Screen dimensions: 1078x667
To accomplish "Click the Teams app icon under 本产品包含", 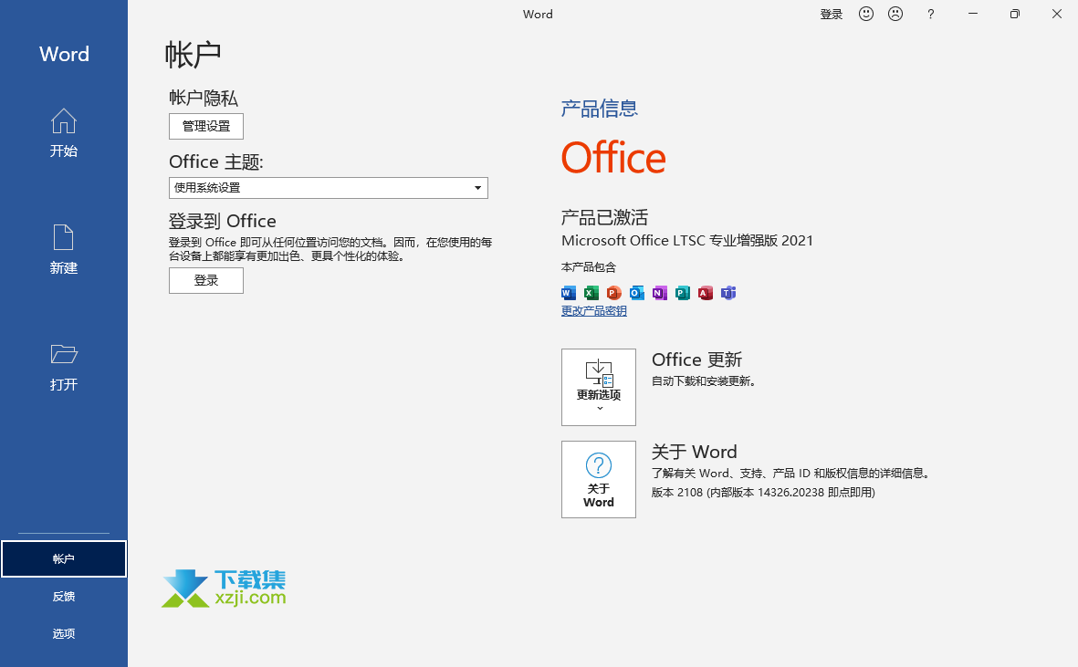I will 728,293.
